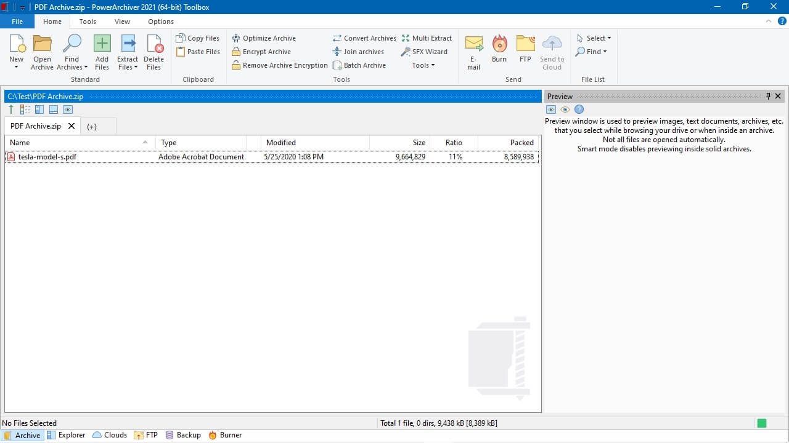This screenshot has height=443, width=789.
Task: Sort by the Name column header
Action: click(x=80, y=143)
